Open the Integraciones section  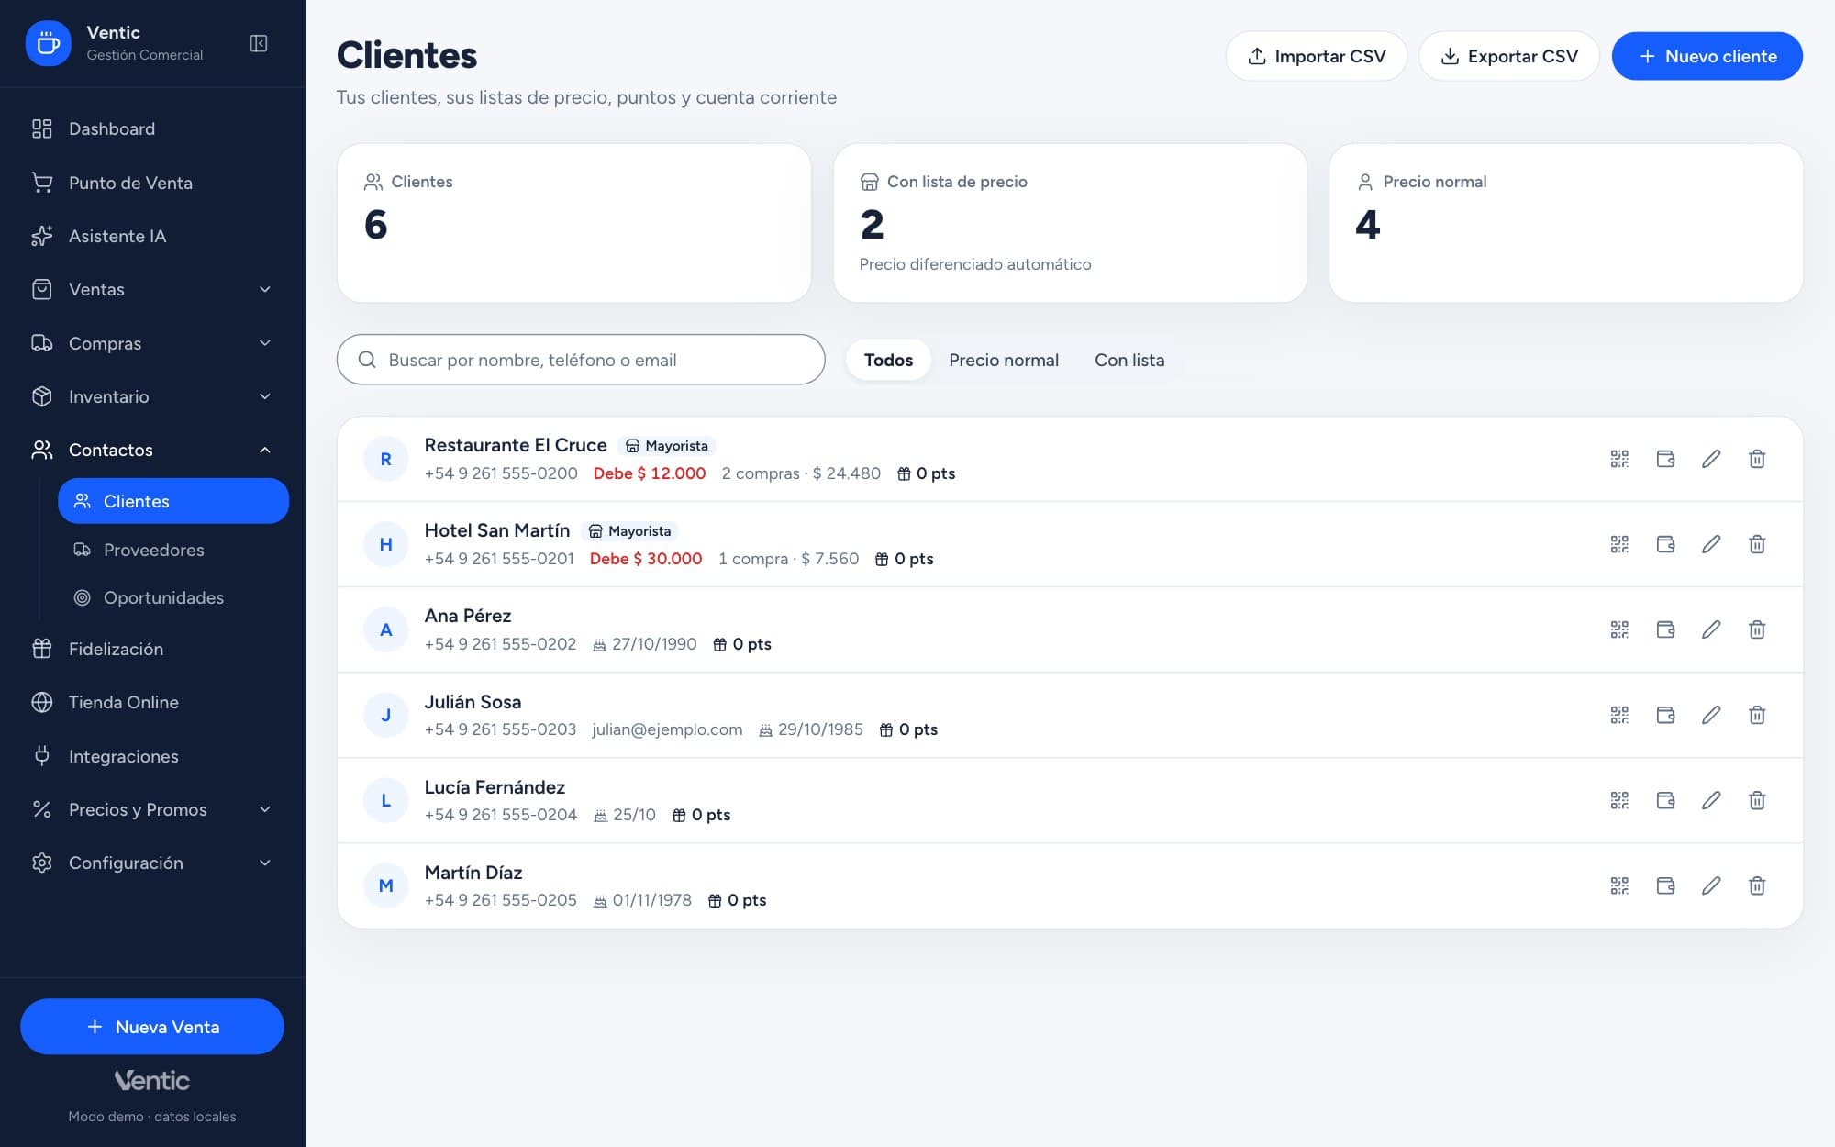click(152, 756)
